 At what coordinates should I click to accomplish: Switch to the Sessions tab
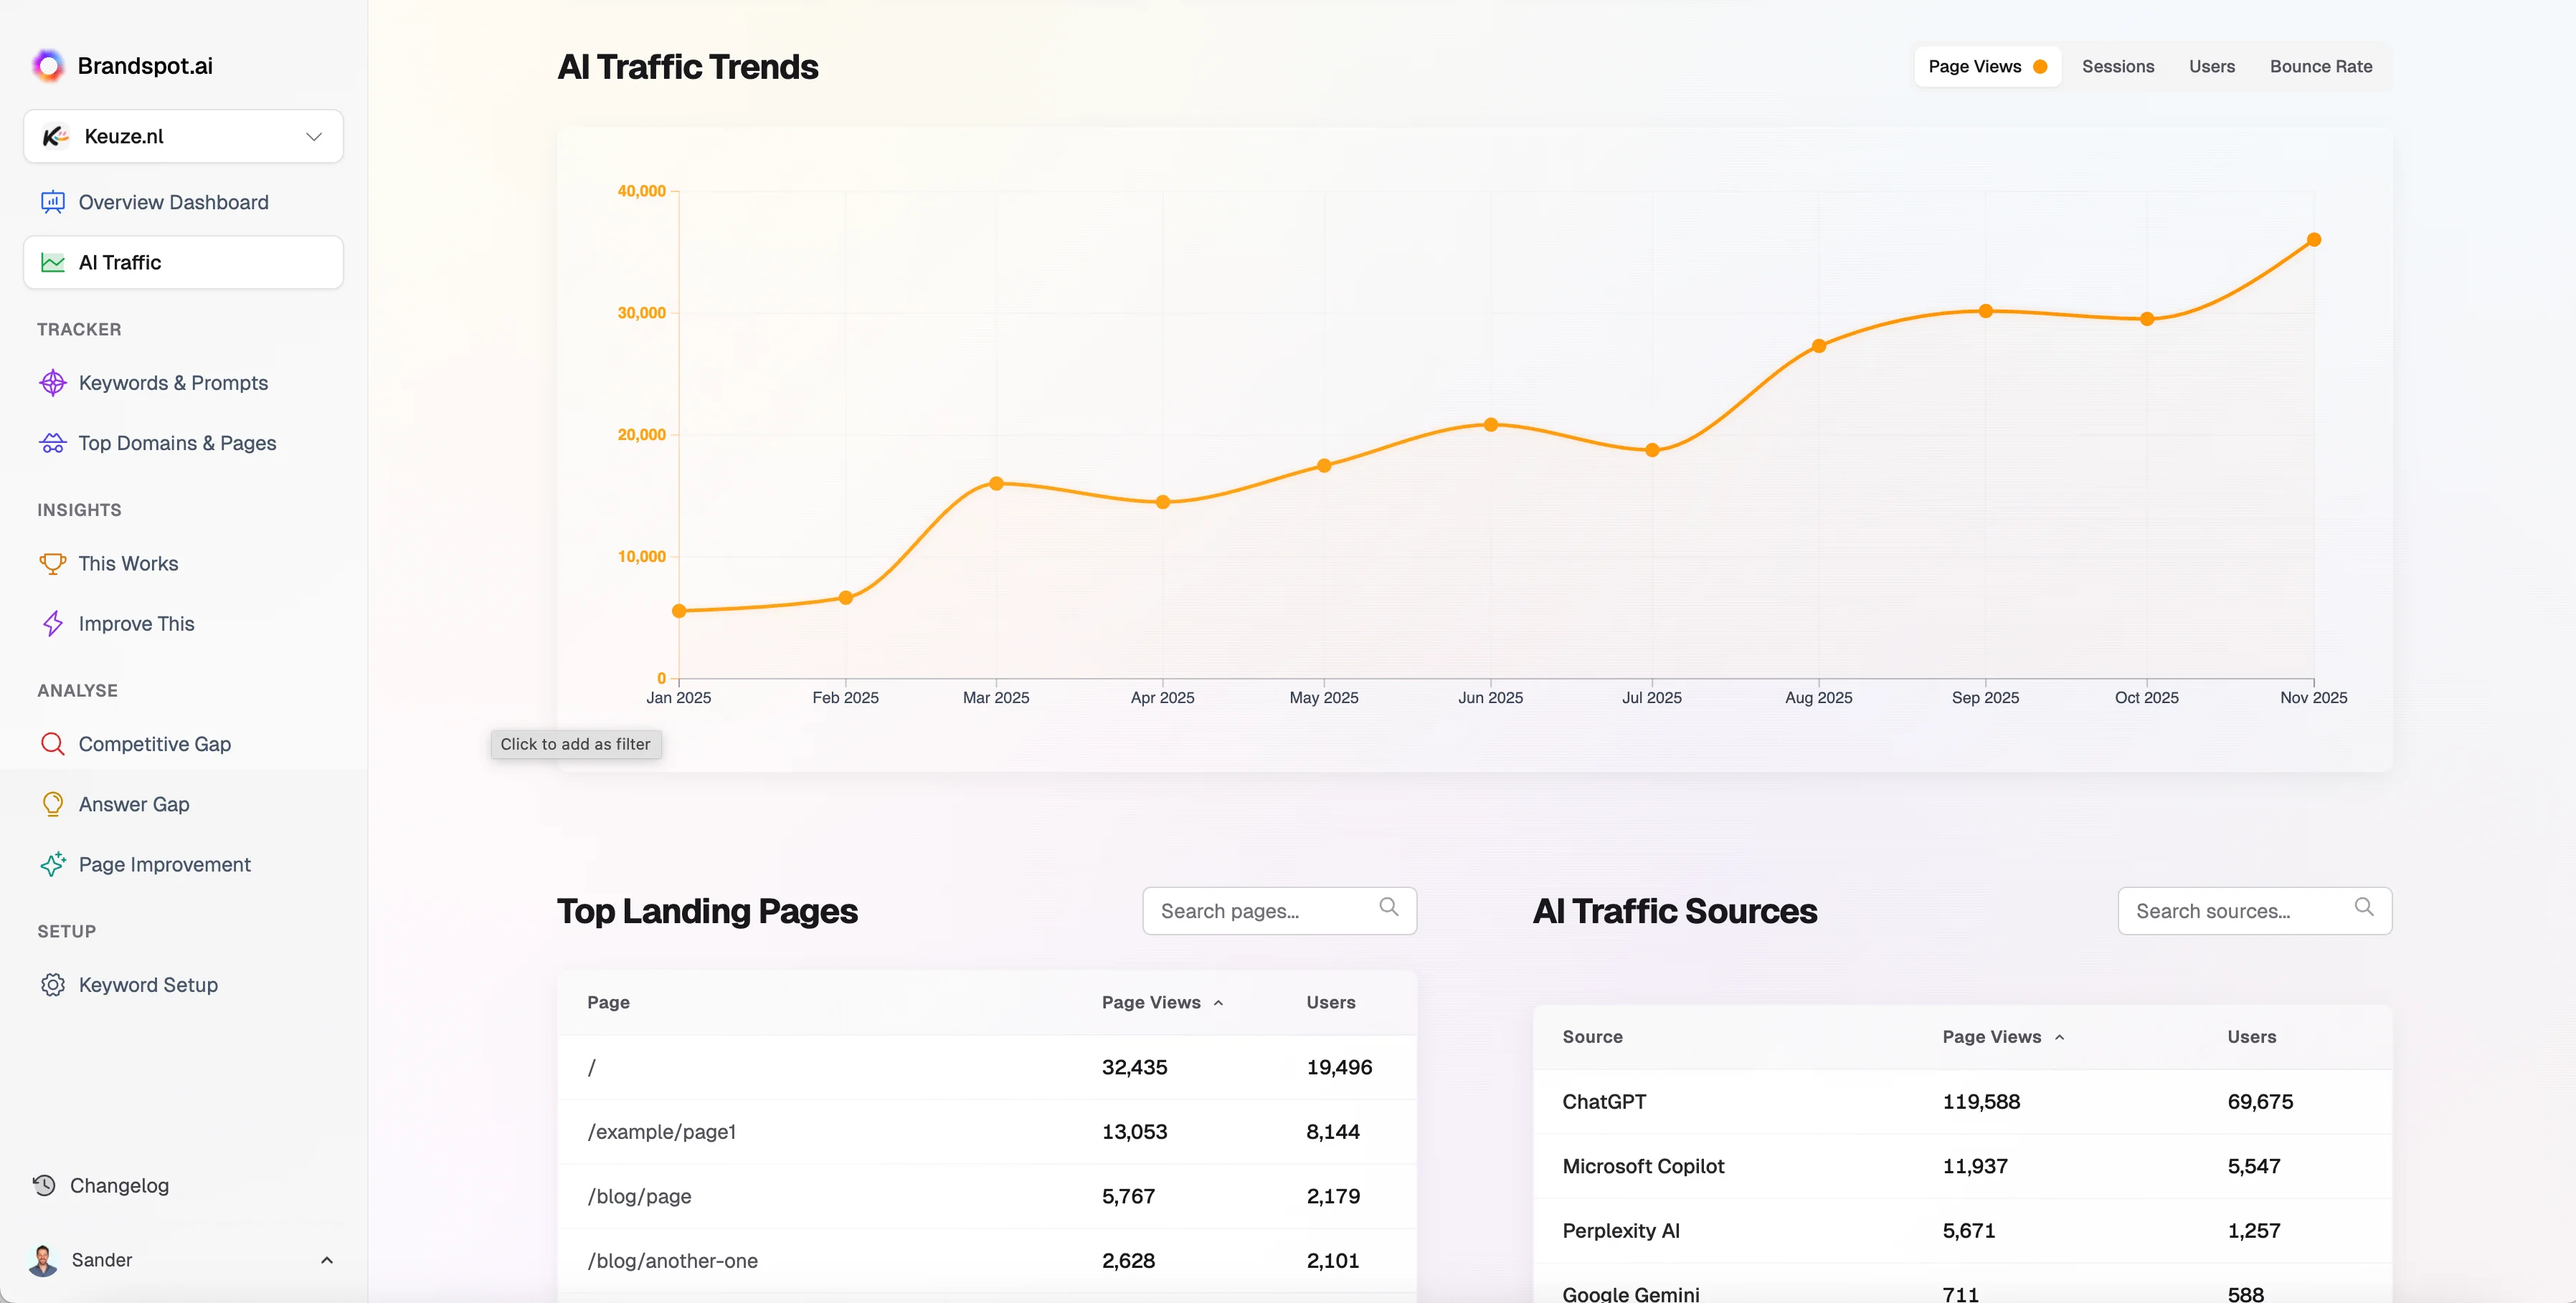point(2117,66)
